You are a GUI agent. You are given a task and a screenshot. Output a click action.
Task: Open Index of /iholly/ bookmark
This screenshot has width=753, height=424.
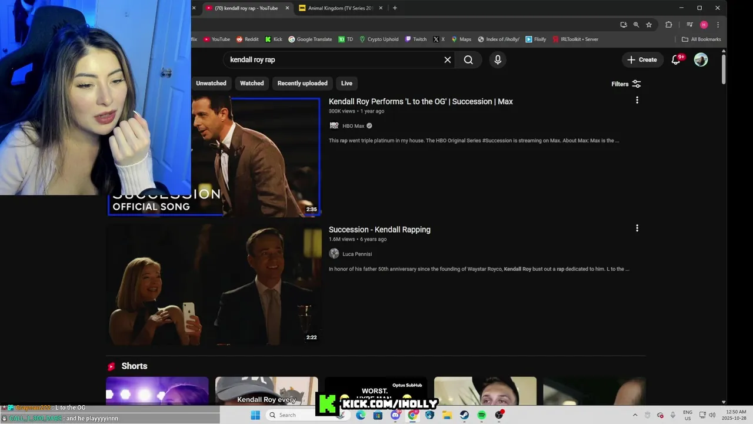click(498, 39)
